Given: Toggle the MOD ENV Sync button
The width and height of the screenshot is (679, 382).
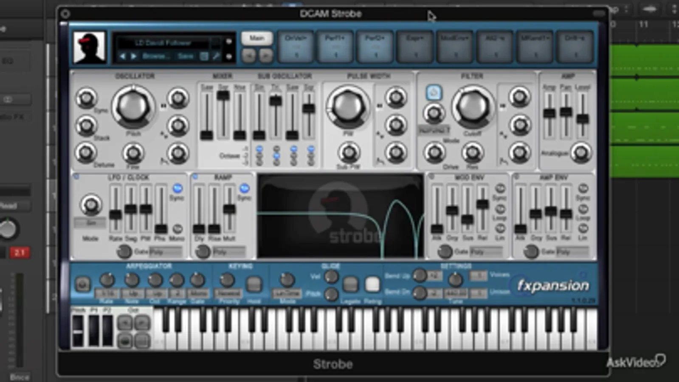Looking at the screenshot, I should tap(500, 188).
